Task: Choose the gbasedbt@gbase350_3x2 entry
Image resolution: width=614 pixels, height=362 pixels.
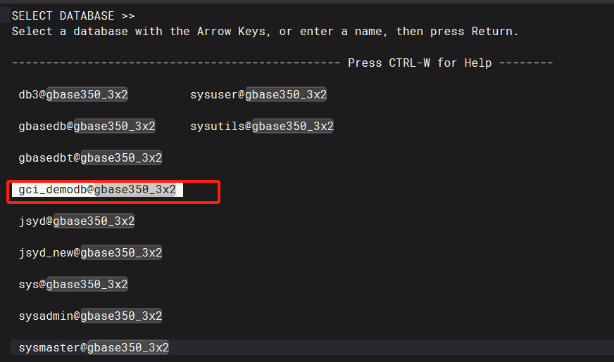Action: (90, 158)
